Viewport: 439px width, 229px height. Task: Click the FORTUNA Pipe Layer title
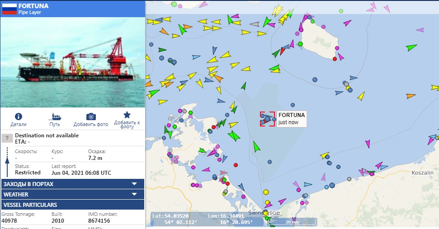pyautogui.click(x=33, y=9)
